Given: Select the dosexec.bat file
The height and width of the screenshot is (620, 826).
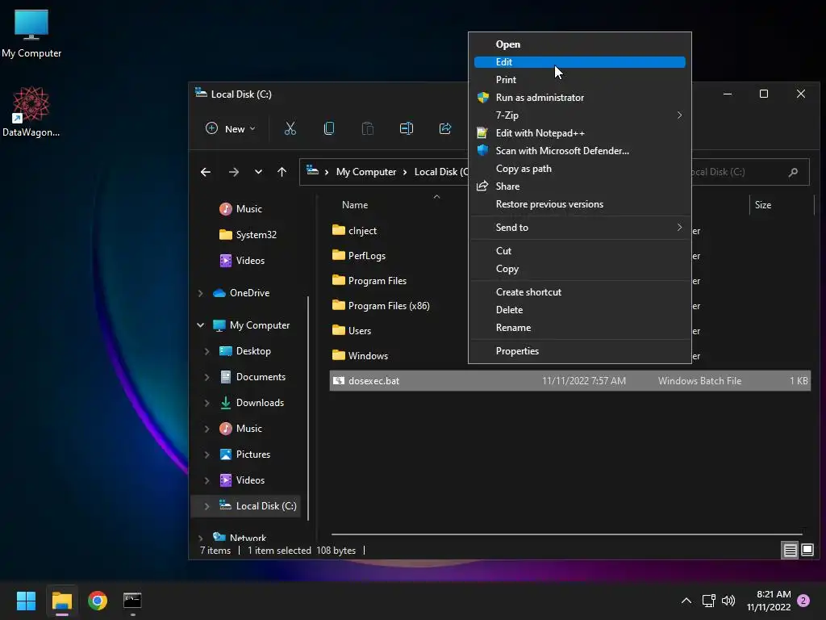Looking at the screenshot, I should [x=570, y=381].
